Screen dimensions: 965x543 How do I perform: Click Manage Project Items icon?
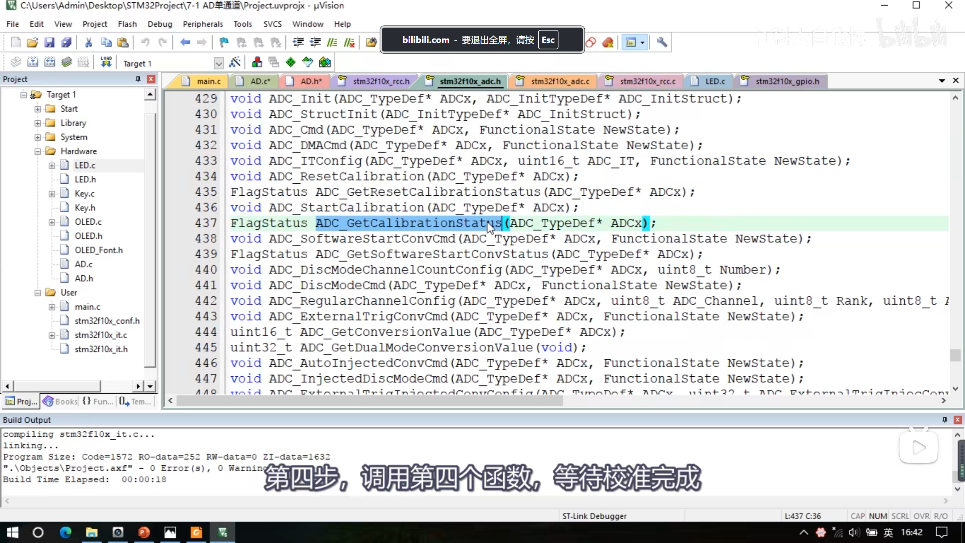pos(257,62)
